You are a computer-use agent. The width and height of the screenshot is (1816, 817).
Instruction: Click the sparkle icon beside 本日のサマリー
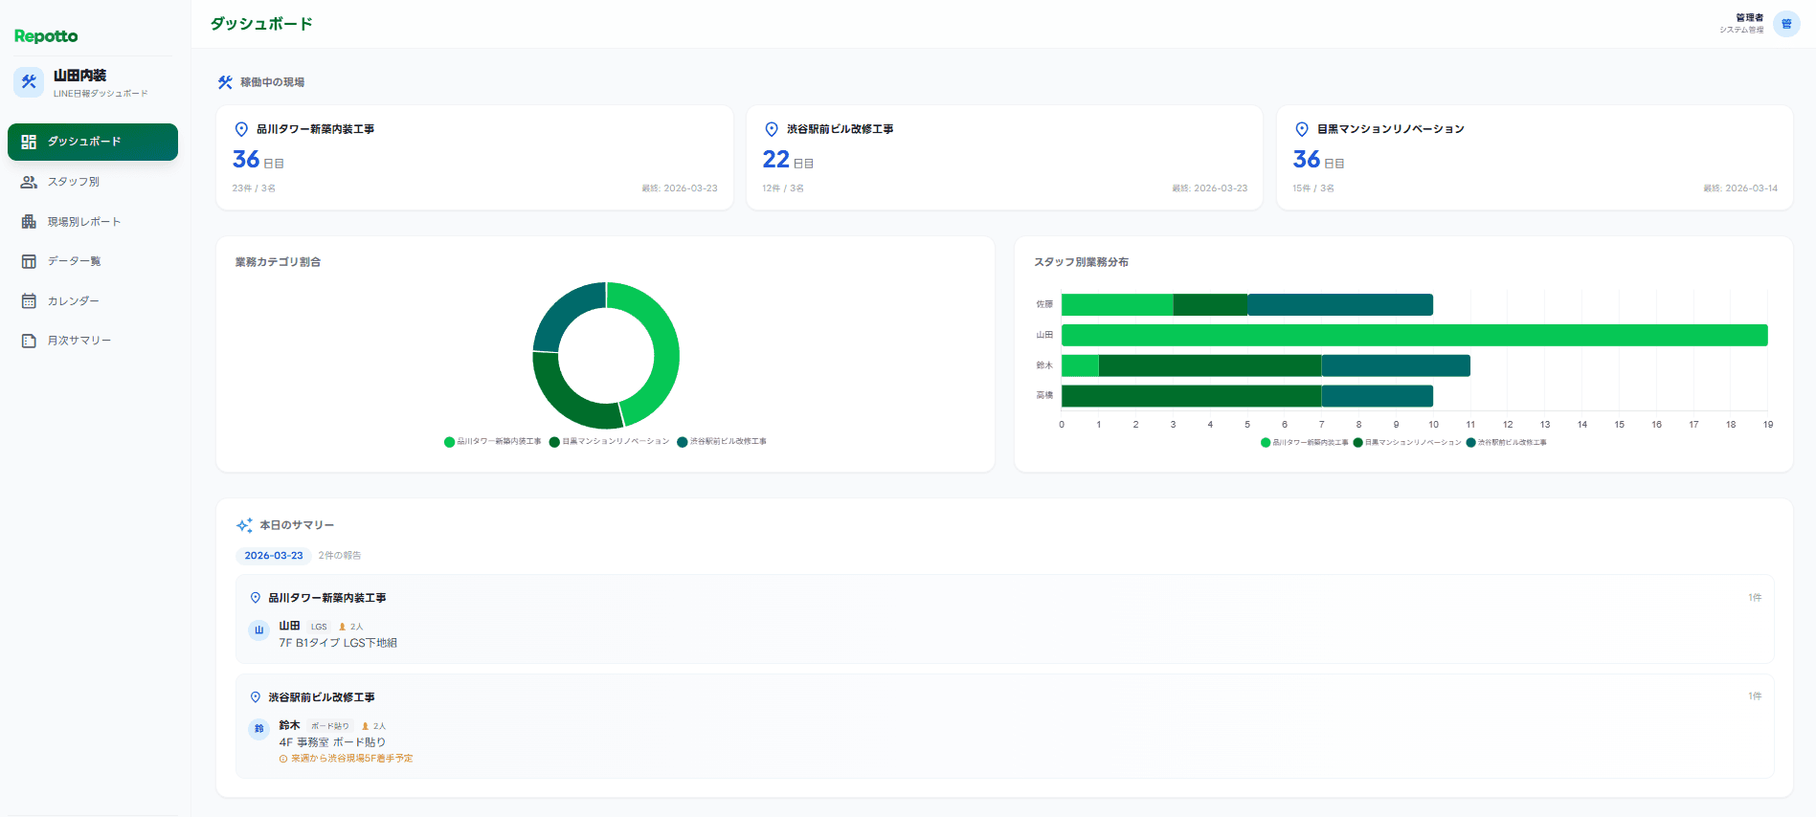pos(244,525)
